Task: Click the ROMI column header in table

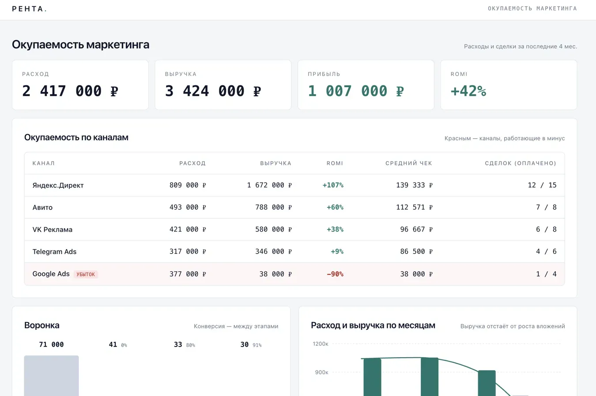Action: click(335, 163)
